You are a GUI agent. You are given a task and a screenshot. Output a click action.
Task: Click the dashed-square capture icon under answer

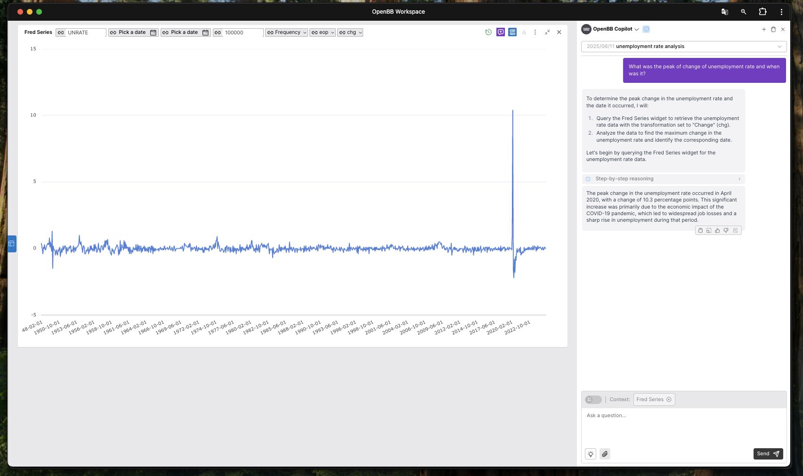click(x=709, y=230)
